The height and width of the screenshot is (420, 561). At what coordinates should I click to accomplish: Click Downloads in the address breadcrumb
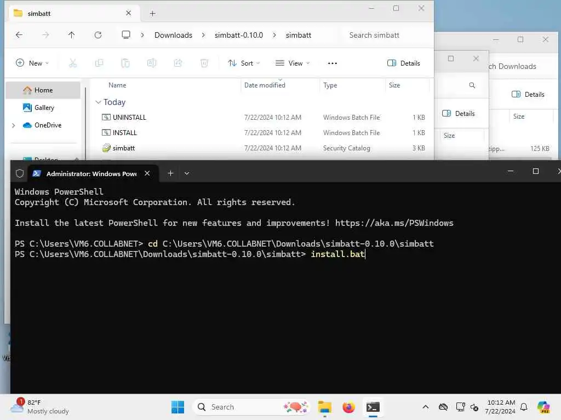[173, 35]
